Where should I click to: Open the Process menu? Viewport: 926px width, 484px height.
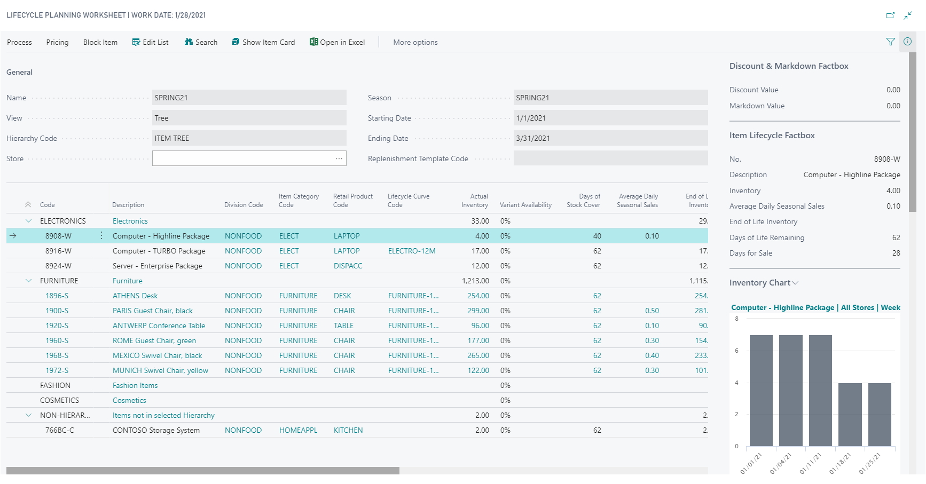point(19,42)
